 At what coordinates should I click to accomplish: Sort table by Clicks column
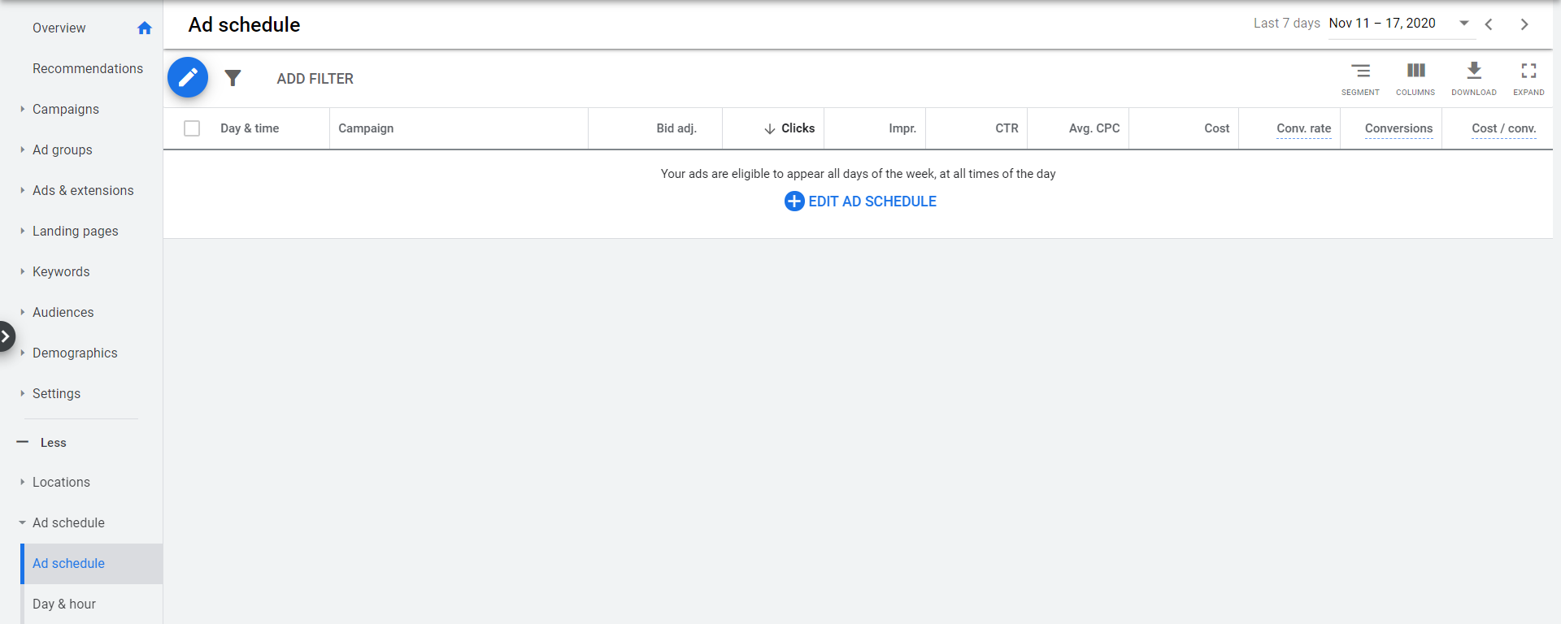[x=797, y=128]
